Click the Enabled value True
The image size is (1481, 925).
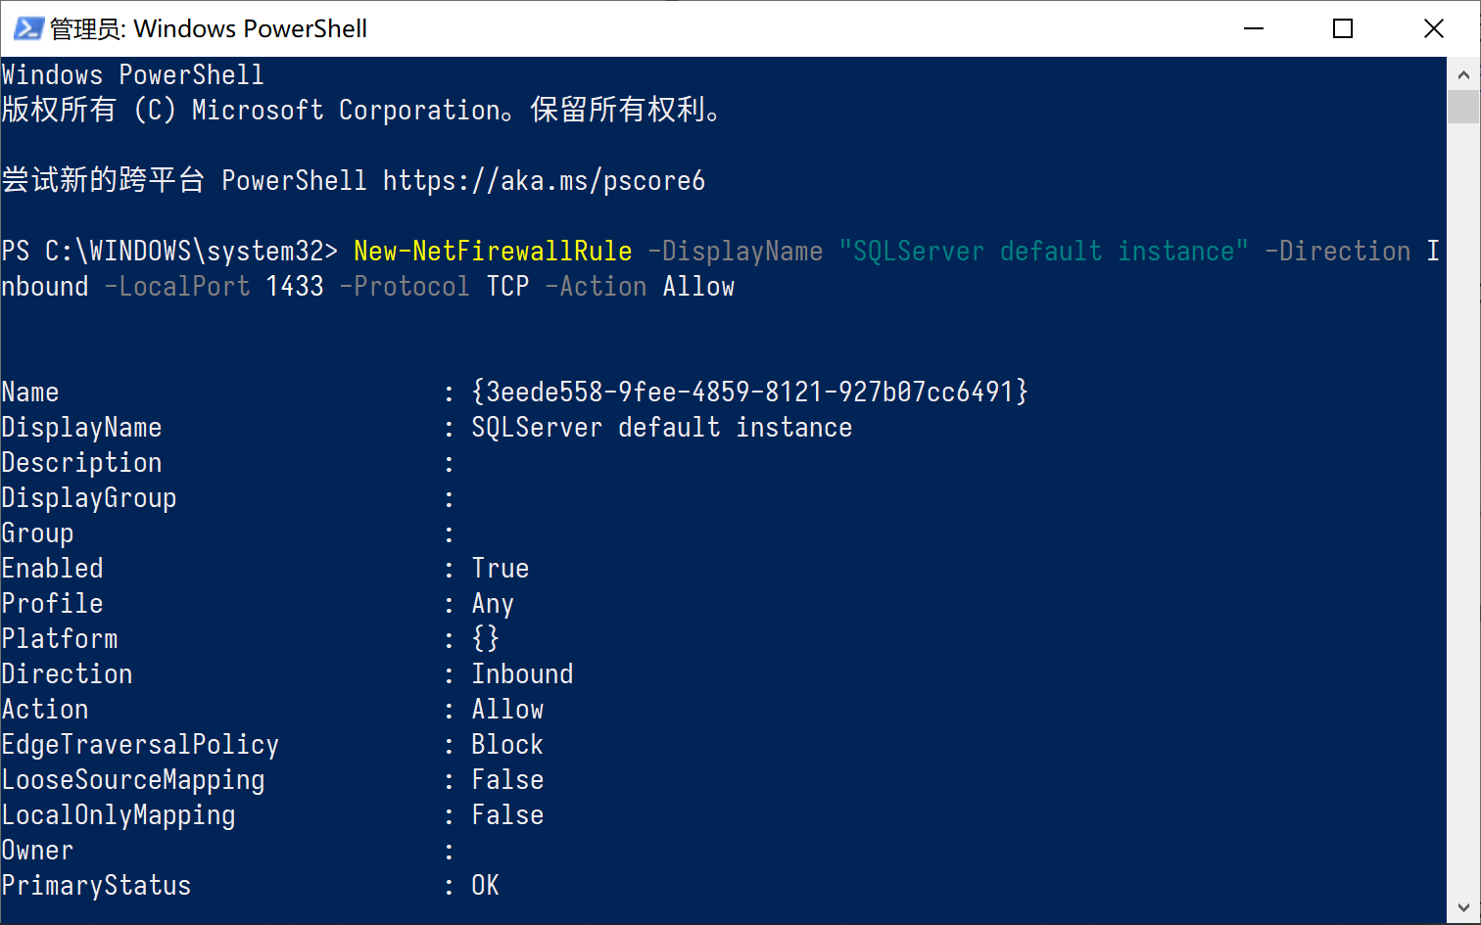[x=500, y=569]
